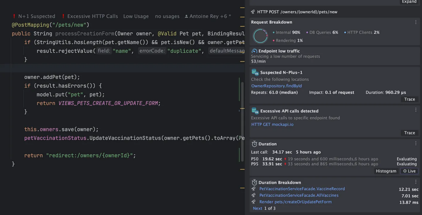The image size is (422, 215).
Task: Open the Request Breakdown card kebab menu
Action: coord(416,22)
